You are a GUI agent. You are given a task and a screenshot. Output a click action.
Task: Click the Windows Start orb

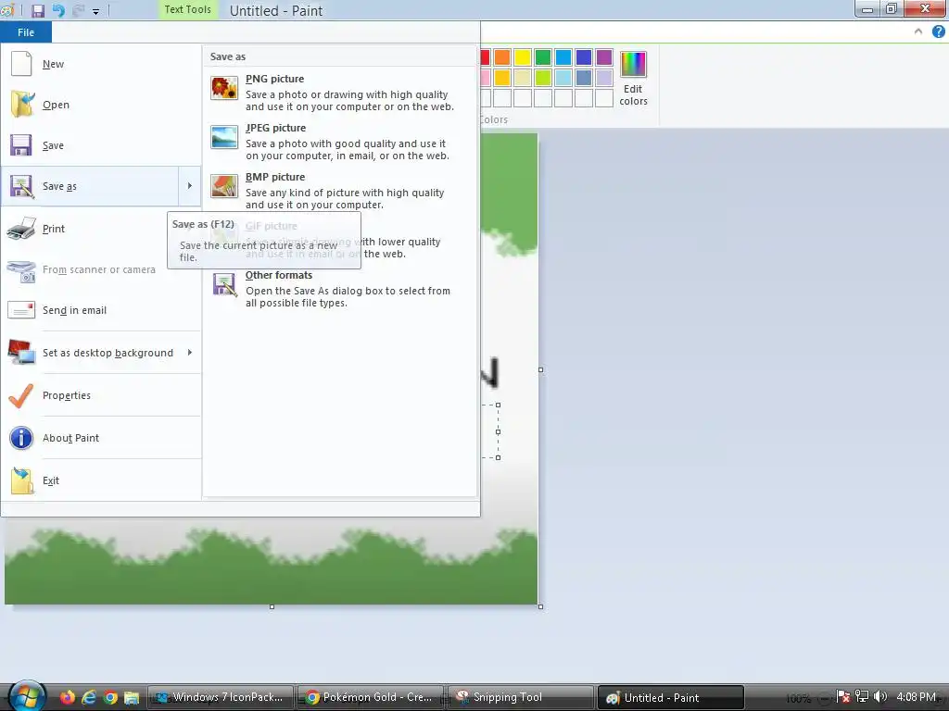coord(26,696)
